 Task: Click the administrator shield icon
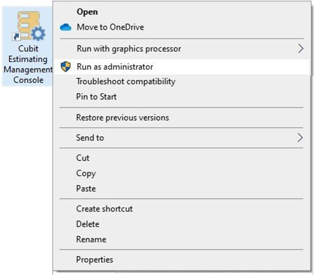66,67
